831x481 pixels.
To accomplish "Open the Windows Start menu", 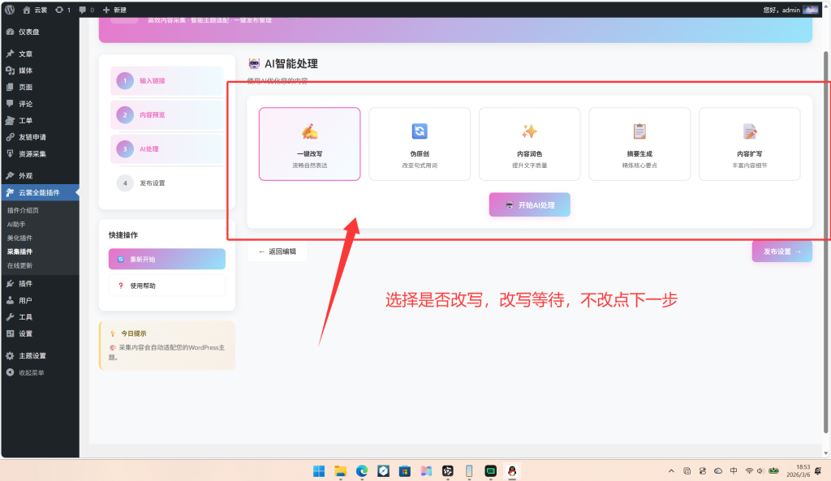I will [318, 471].
